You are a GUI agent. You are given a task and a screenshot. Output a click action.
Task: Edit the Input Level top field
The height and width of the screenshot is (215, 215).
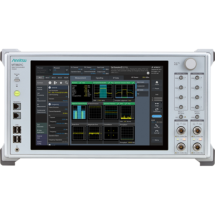pyautogui.click(x=103, y=68)
